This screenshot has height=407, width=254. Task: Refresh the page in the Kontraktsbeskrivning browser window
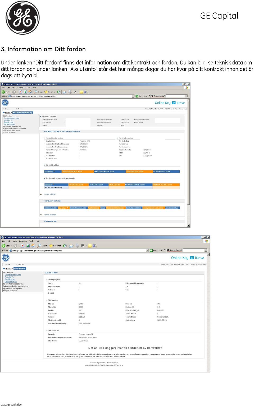pyautogui.click(x=25, y=92)
